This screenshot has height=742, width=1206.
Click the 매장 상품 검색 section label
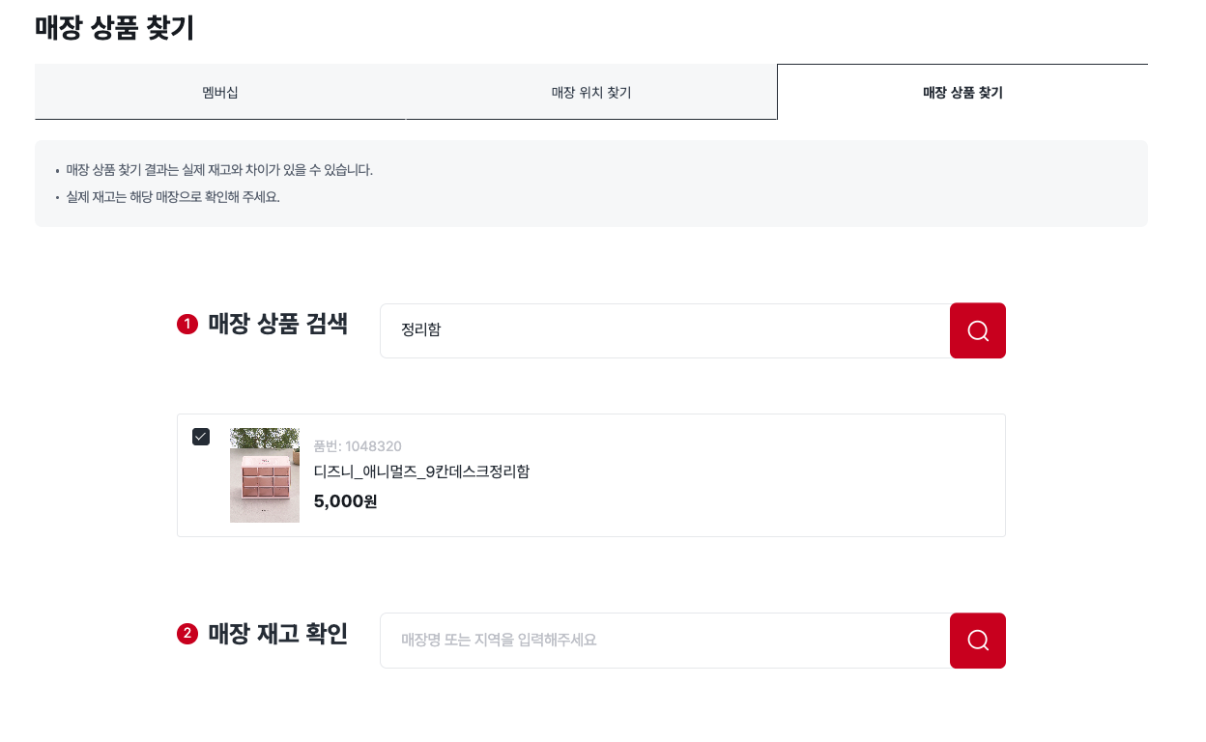click(276, 324)
